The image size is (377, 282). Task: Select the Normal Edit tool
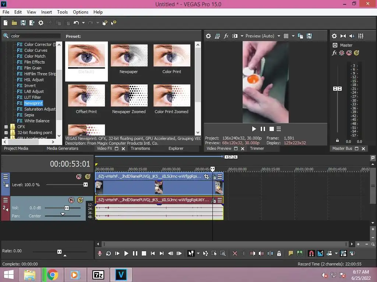point(191,253)
